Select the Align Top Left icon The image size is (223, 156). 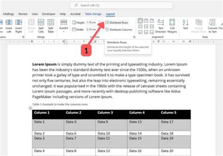(x=140, y=21)
